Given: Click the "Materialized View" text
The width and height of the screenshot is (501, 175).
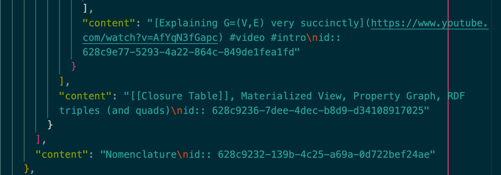Looking at the screenshot, I should pyautogui.click(x=291, y=96).
